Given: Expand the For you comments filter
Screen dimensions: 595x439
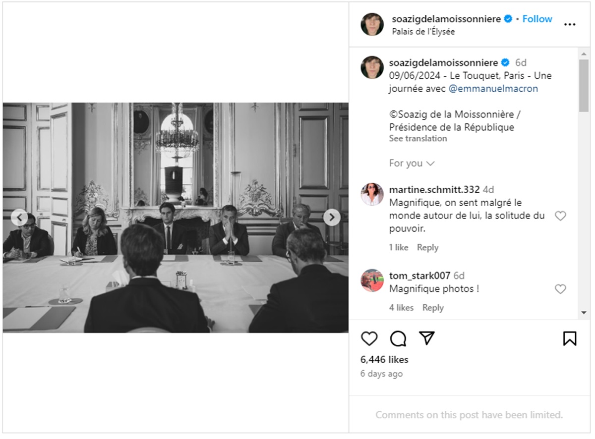Looking at the screenshot, I should [x=412, y=163].
